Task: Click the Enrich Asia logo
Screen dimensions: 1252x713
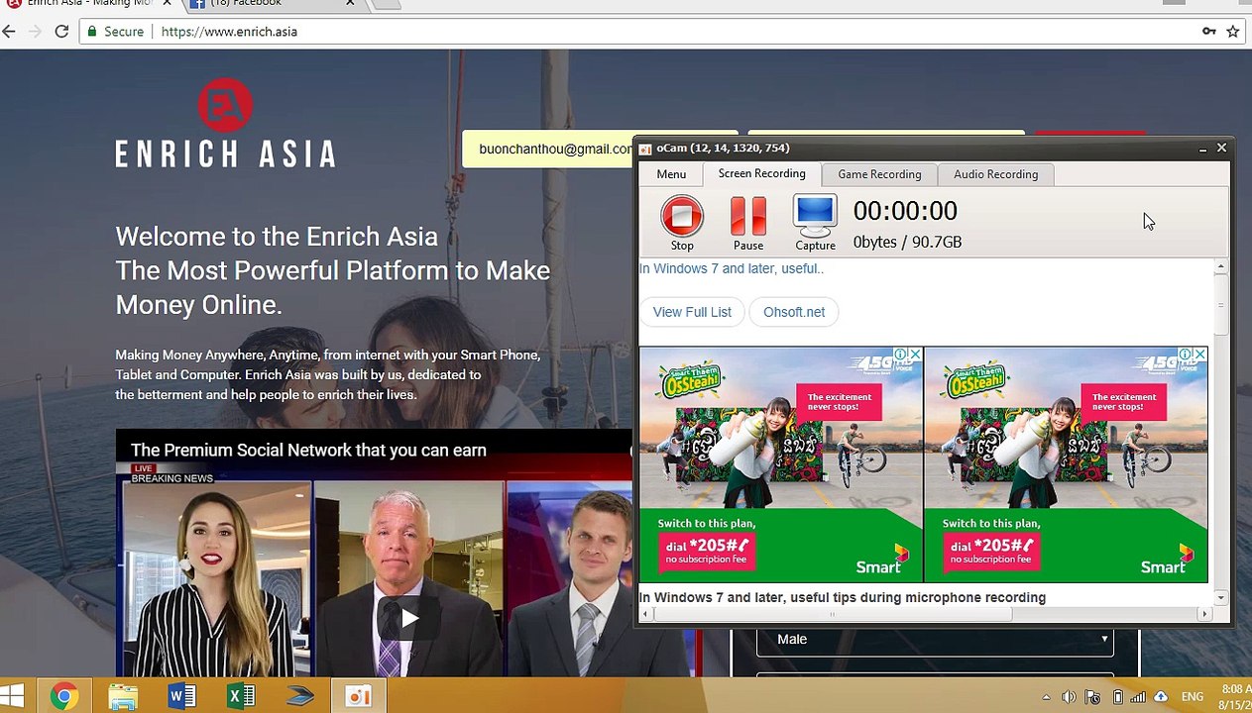Action: pos(225,123)
